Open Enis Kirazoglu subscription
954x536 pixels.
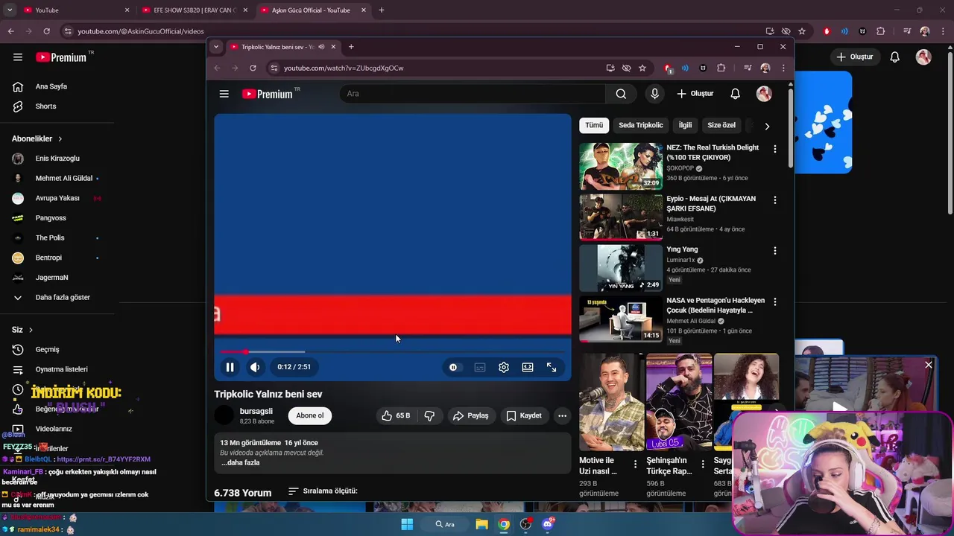[57, 159]
